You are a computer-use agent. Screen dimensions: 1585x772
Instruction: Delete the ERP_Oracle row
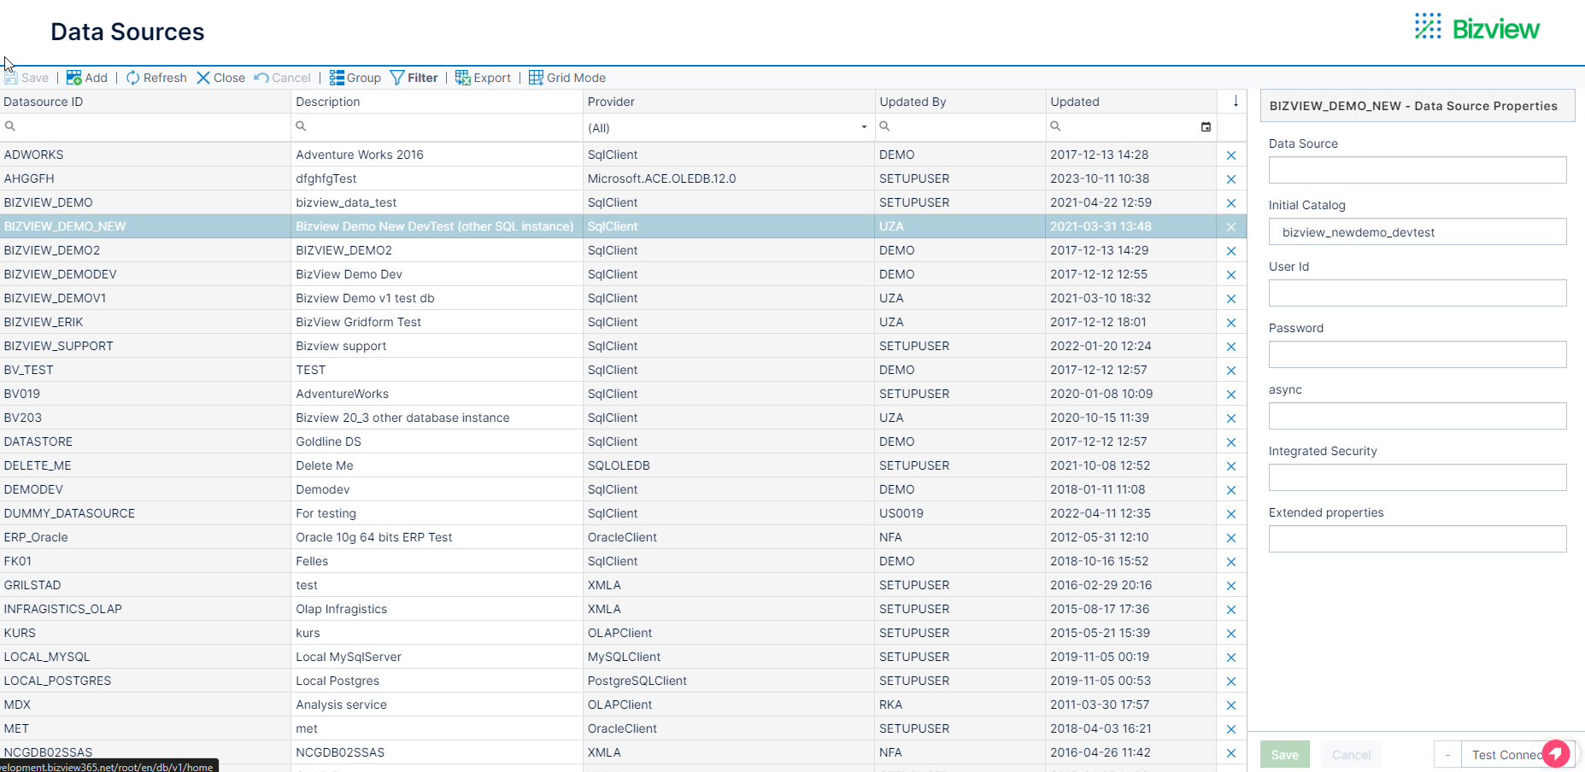1231,538
